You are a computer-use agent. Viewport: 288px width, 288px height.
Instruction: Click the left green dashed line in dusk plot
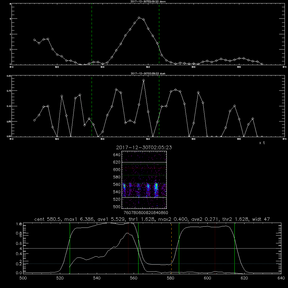click(92, 106)
